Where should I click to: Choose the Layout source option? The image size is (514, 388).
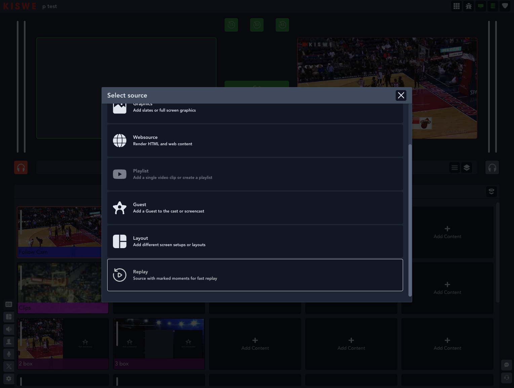255,241
